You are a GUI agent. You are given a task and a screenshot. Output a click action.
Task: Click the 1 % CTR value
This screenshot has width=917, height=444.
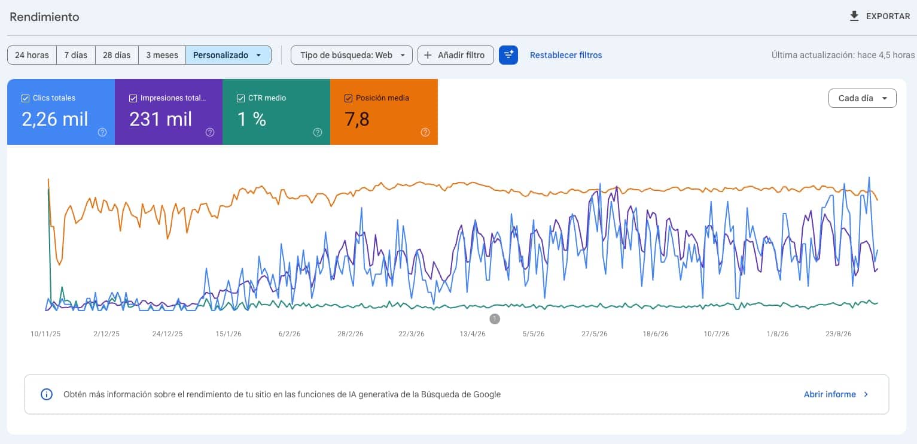pyautogui.click(x=252, y=119)
